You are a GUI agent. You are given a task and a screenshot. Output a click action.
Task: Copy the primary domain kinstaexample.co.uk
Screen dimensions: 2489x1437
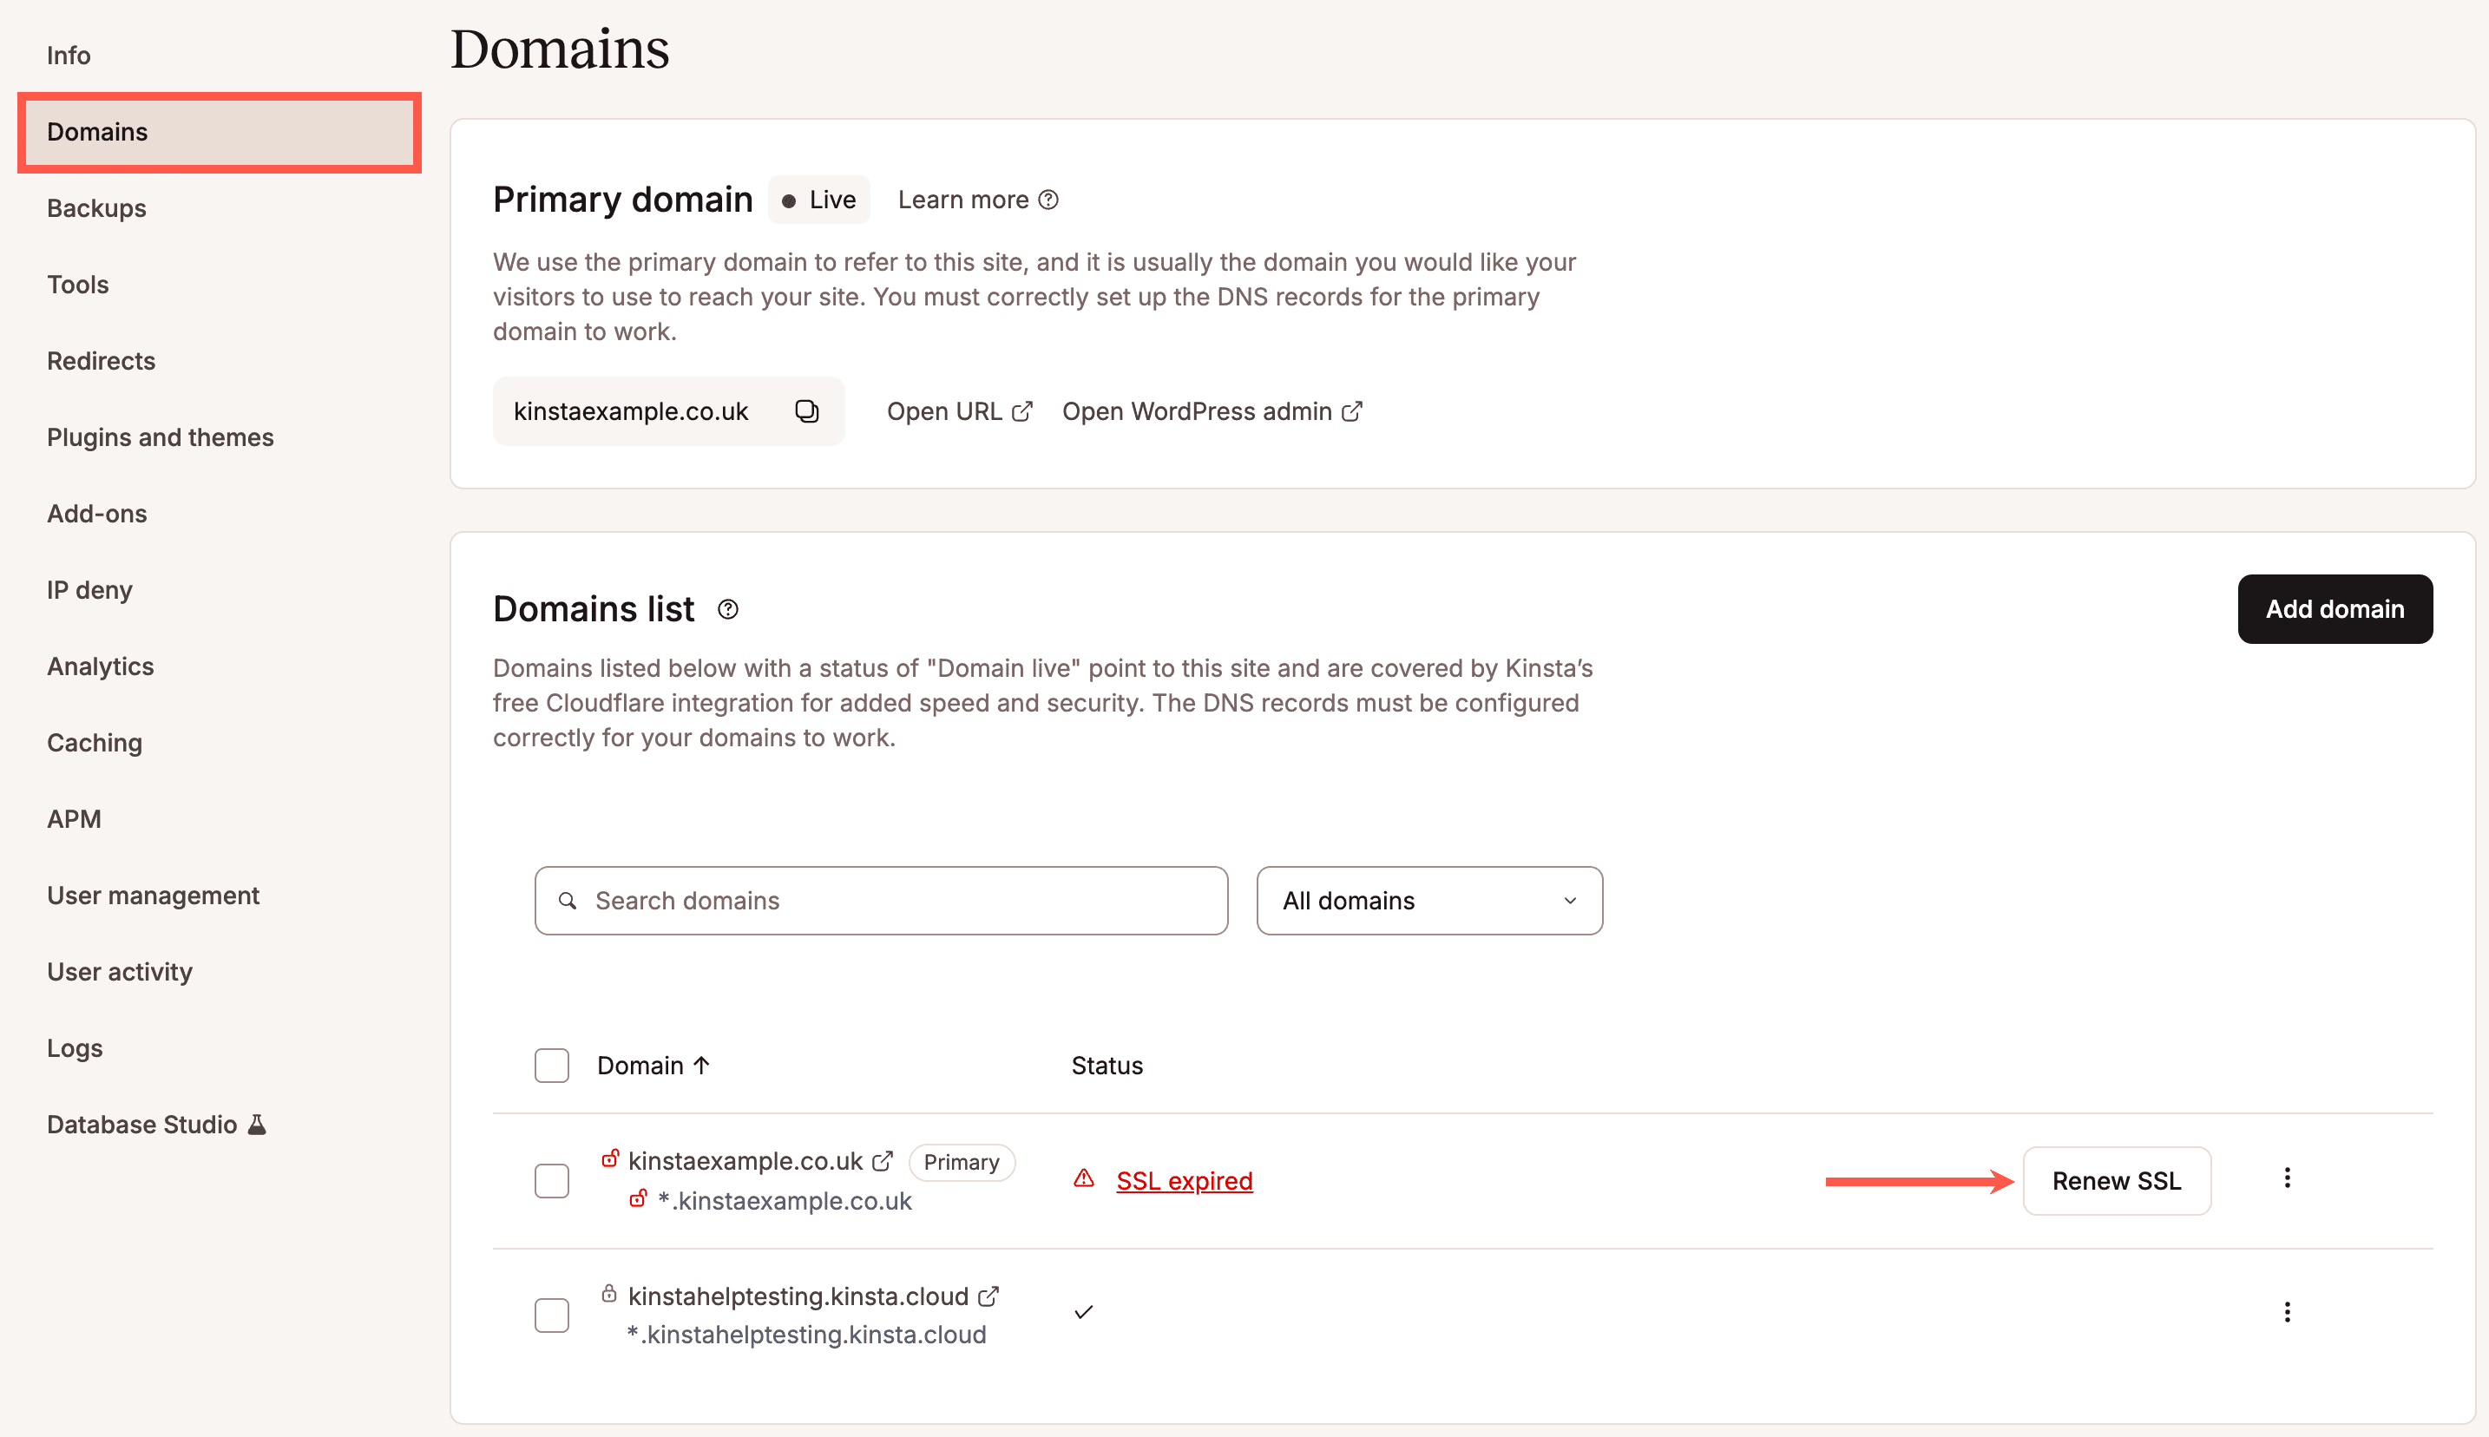[807, 410]
